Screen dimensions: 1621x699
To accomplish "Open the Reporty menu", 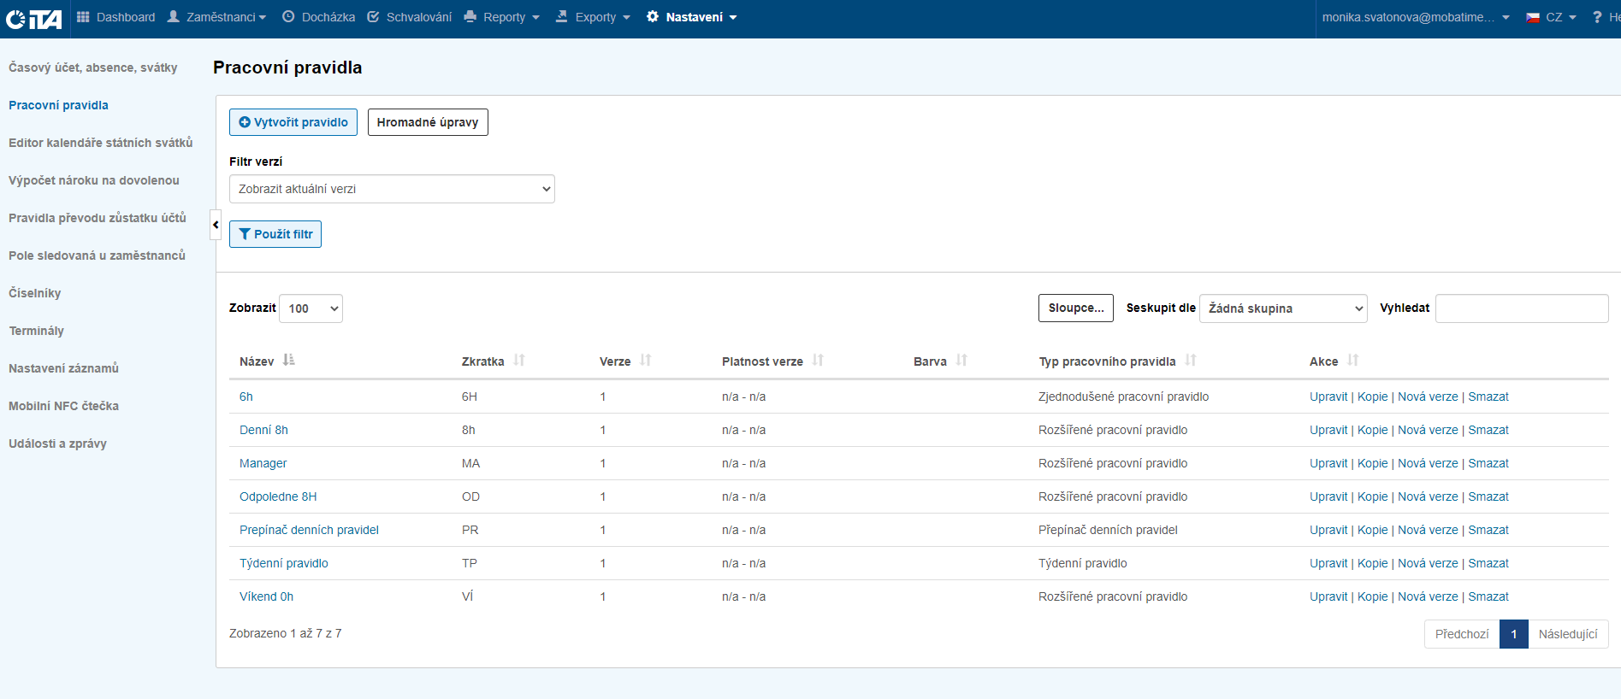I will point(502,17).
